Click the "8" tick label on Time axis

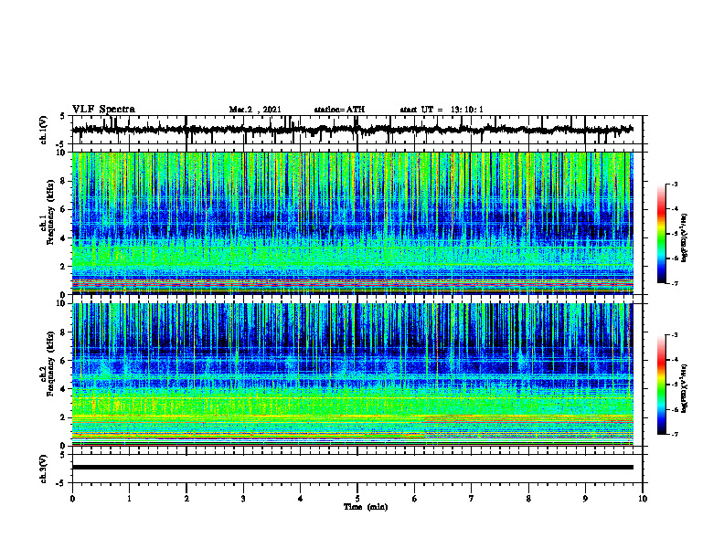pyautogui.click(x=528, y=499)
